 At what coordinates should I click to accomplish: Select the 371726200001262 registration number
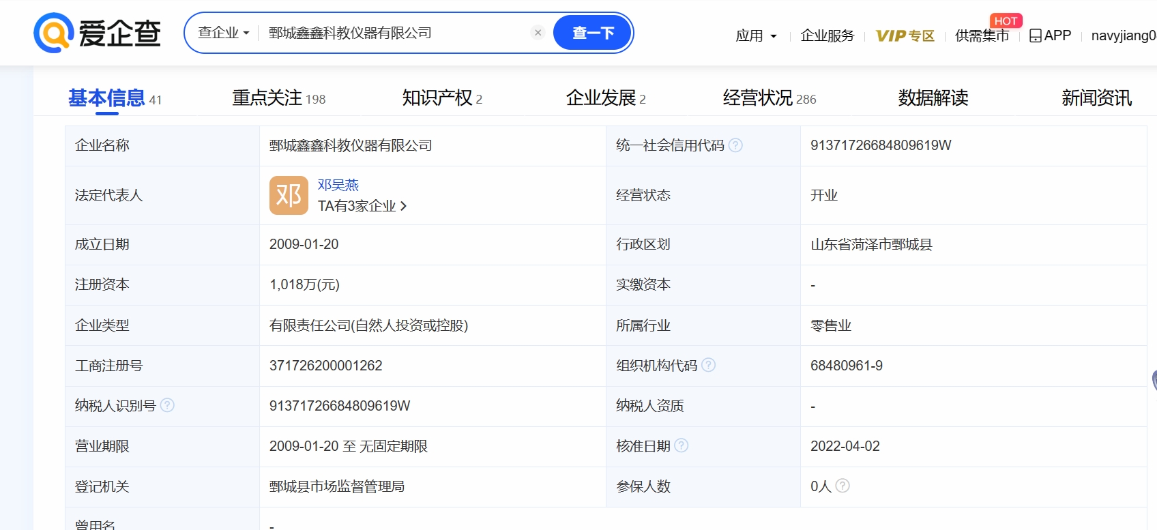tap(325, 366)
